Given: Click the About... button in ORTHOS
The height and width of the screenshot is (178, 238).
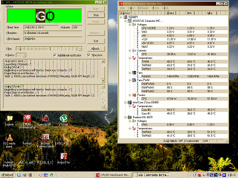Looking at the screenshot, I should [x=96, y=49].
